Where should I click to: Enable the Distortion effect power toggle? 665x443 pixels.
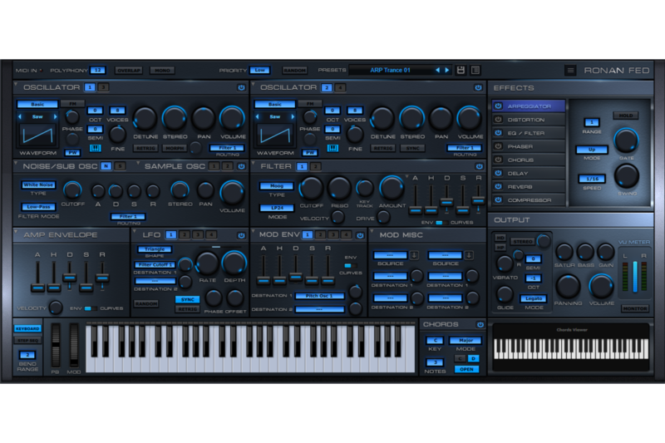click(498, 120)
